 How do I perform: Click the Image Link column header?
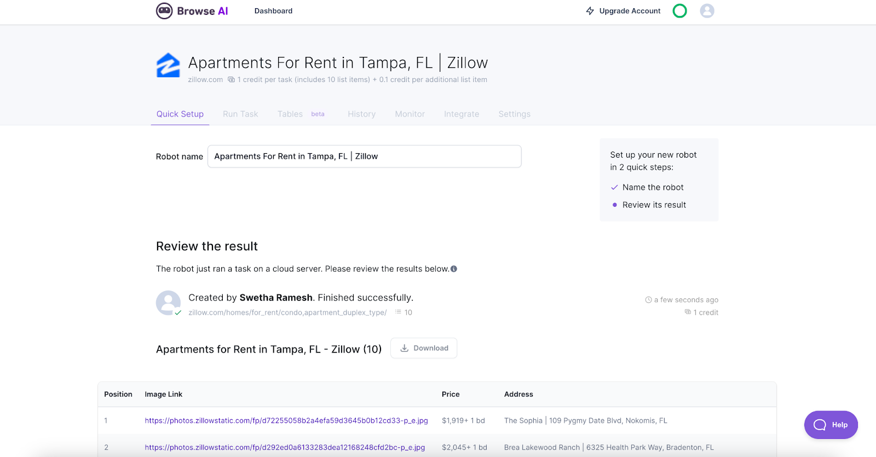click(x=164, y=394)
